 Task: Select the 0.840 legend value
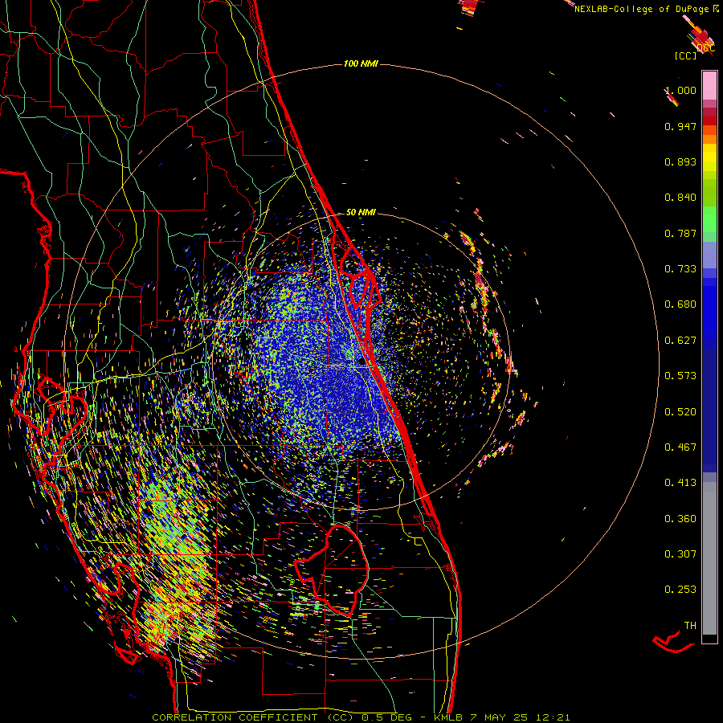[680, 198]
